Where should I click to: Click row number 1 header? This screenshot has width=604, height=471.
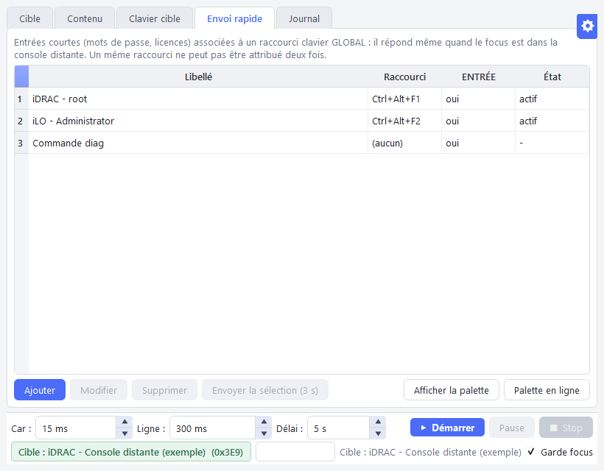coord(21,99)
